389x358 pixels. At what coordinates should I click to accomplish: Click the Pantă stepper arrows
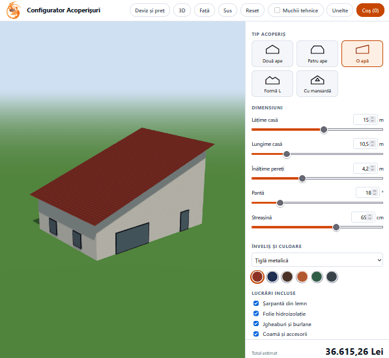375,193
